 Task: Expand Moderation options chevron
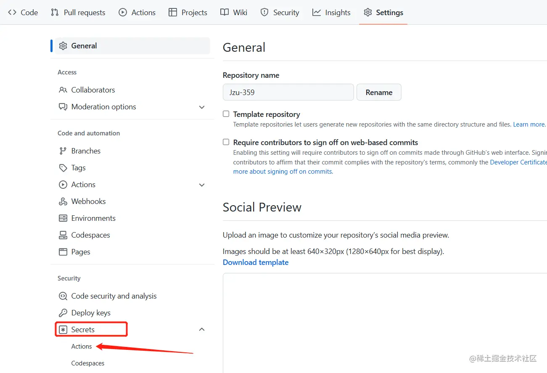(x=202, y=107)
